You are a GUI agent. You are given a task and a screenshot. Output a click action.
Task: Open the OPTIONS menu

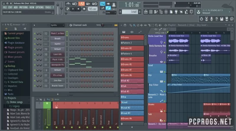click(x=40, y=7)
